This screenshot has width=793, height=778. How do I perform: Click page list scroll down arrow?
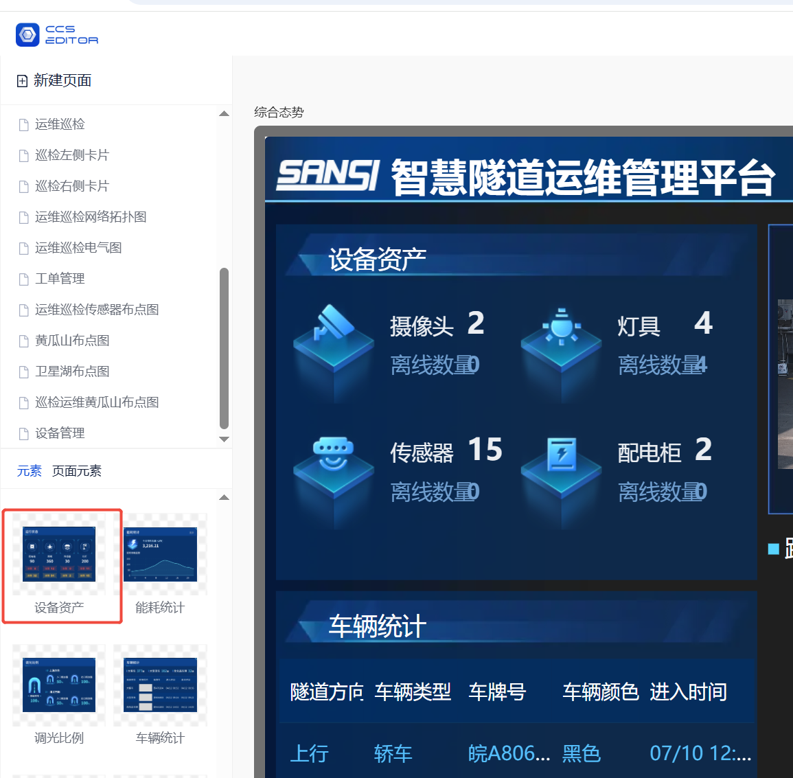coord(224,439)
